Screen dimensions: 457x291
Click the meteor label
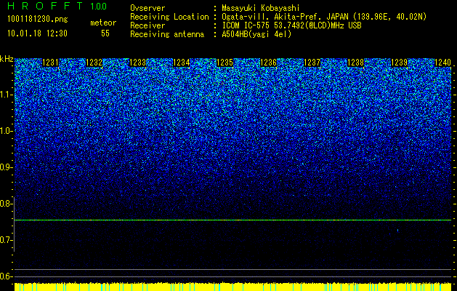pos(103,23)
